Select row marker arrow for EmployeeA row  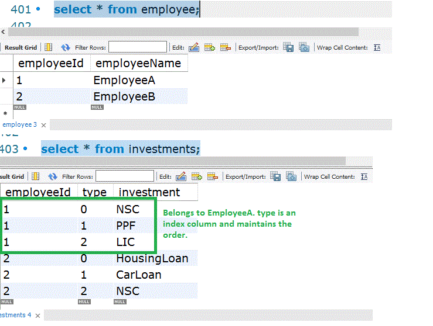coord(4,81)
